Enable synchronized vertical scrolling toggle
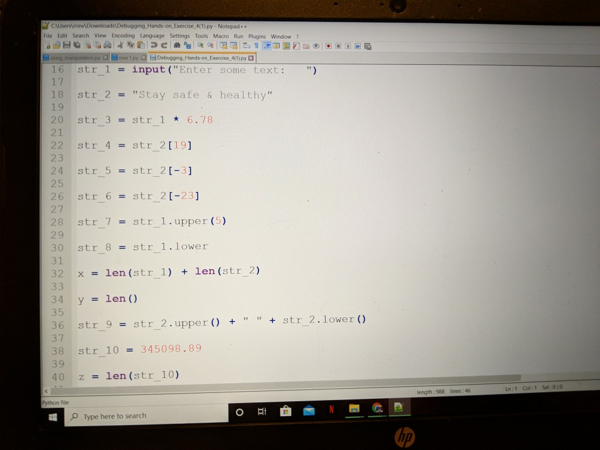 (224, 47)
